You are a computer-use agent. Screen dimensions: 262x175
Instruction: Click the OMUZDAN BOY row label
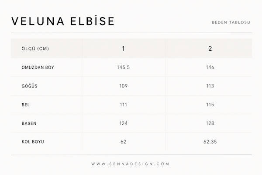tap(38, 67)
